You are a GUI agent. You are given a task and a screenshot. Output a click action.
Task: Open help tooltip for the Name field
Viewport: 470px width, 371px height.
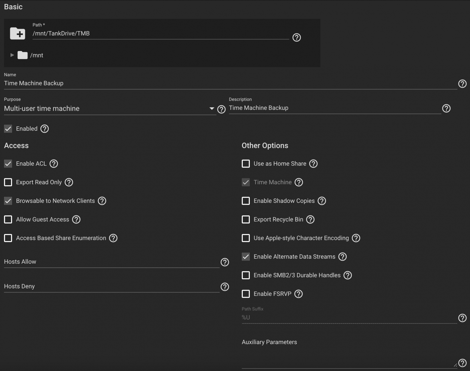462,84
